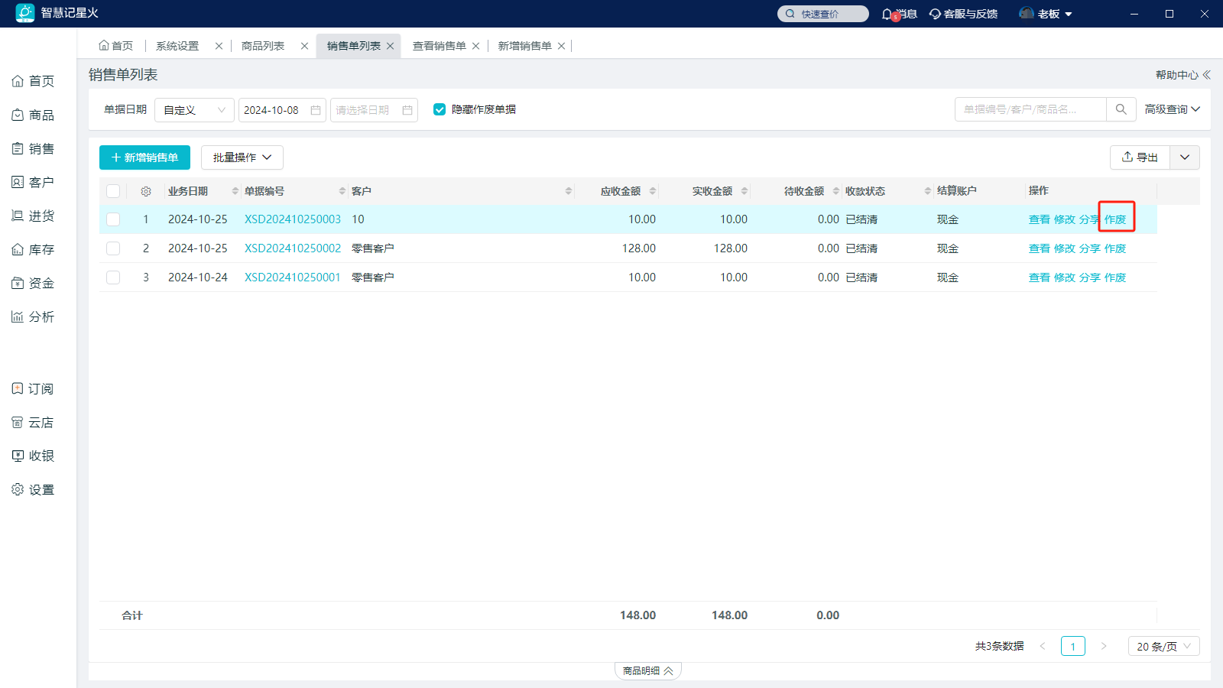Click 修改 for order XSD202410250002

[1065, 248]
